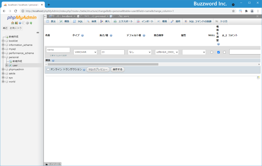This screenshot has width=262, height=166.
Task: Click help icon below 権限を調整 header
Action: pyautogui.click(x=218, y=44)
